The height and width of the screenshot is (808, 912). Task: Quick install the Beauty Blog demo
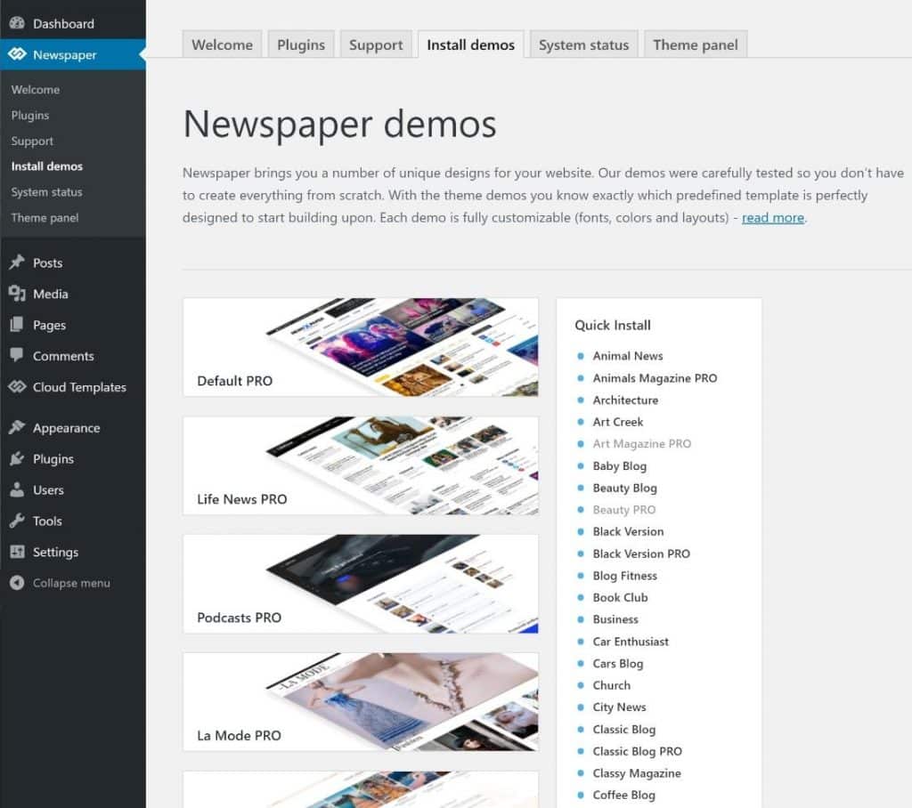(x=624, y=488)
